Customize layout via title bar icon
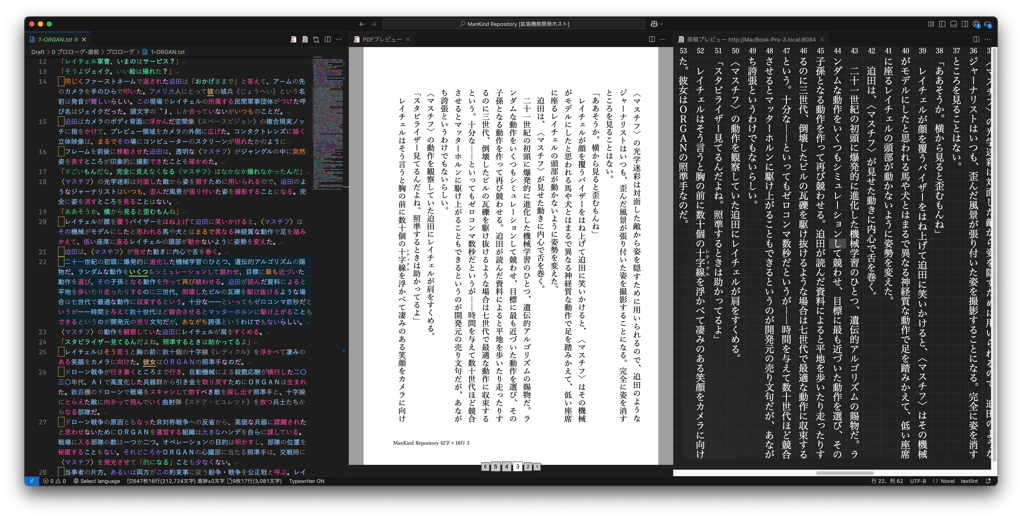The width and height of the screenshot is (1022, 518). (931, 24)
